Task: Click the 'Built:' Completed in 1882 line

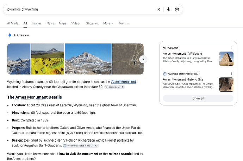Action: point(31,120)
